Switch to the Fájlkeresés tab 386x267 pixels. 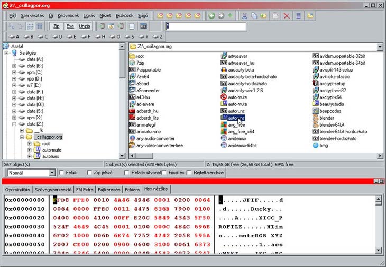109,190
